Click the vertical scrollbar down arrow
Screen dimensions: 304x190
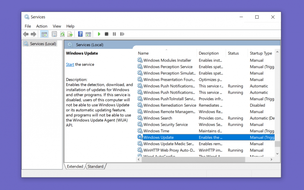click(277, 154)
